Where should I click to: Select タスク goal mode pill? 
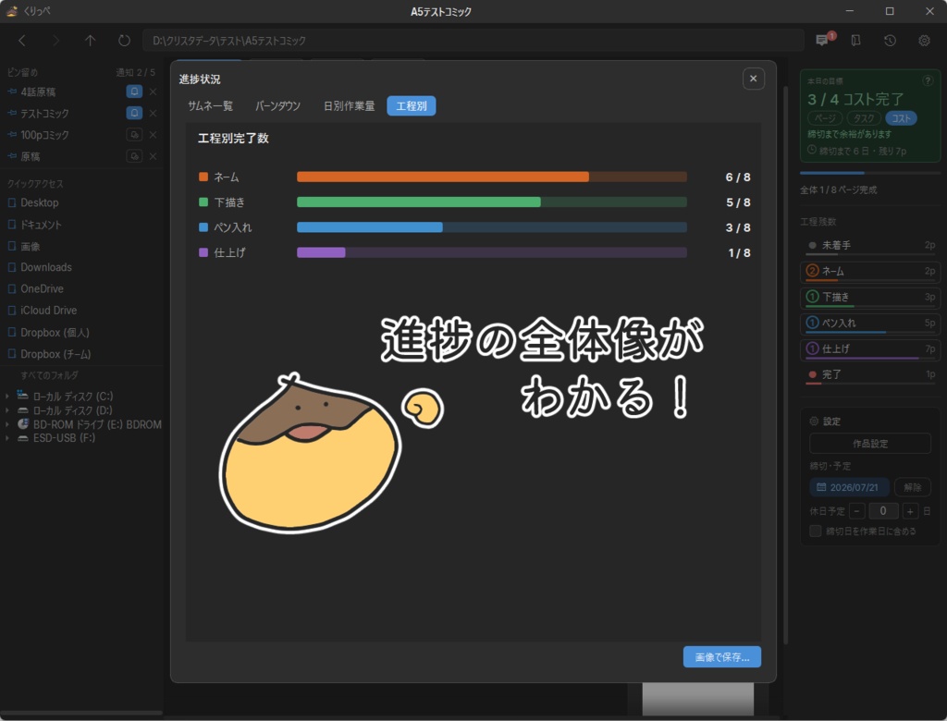[x=864, y=118]
